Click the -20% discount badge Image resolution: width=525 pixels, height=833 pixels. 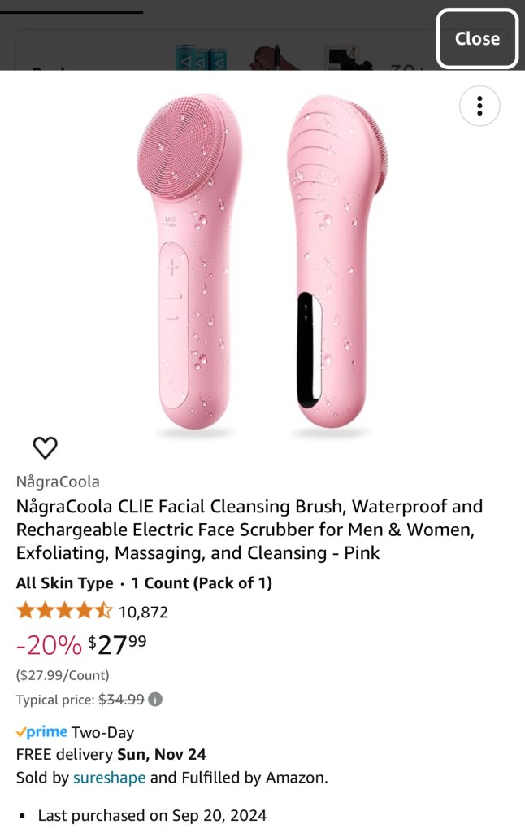pos(49,645)
